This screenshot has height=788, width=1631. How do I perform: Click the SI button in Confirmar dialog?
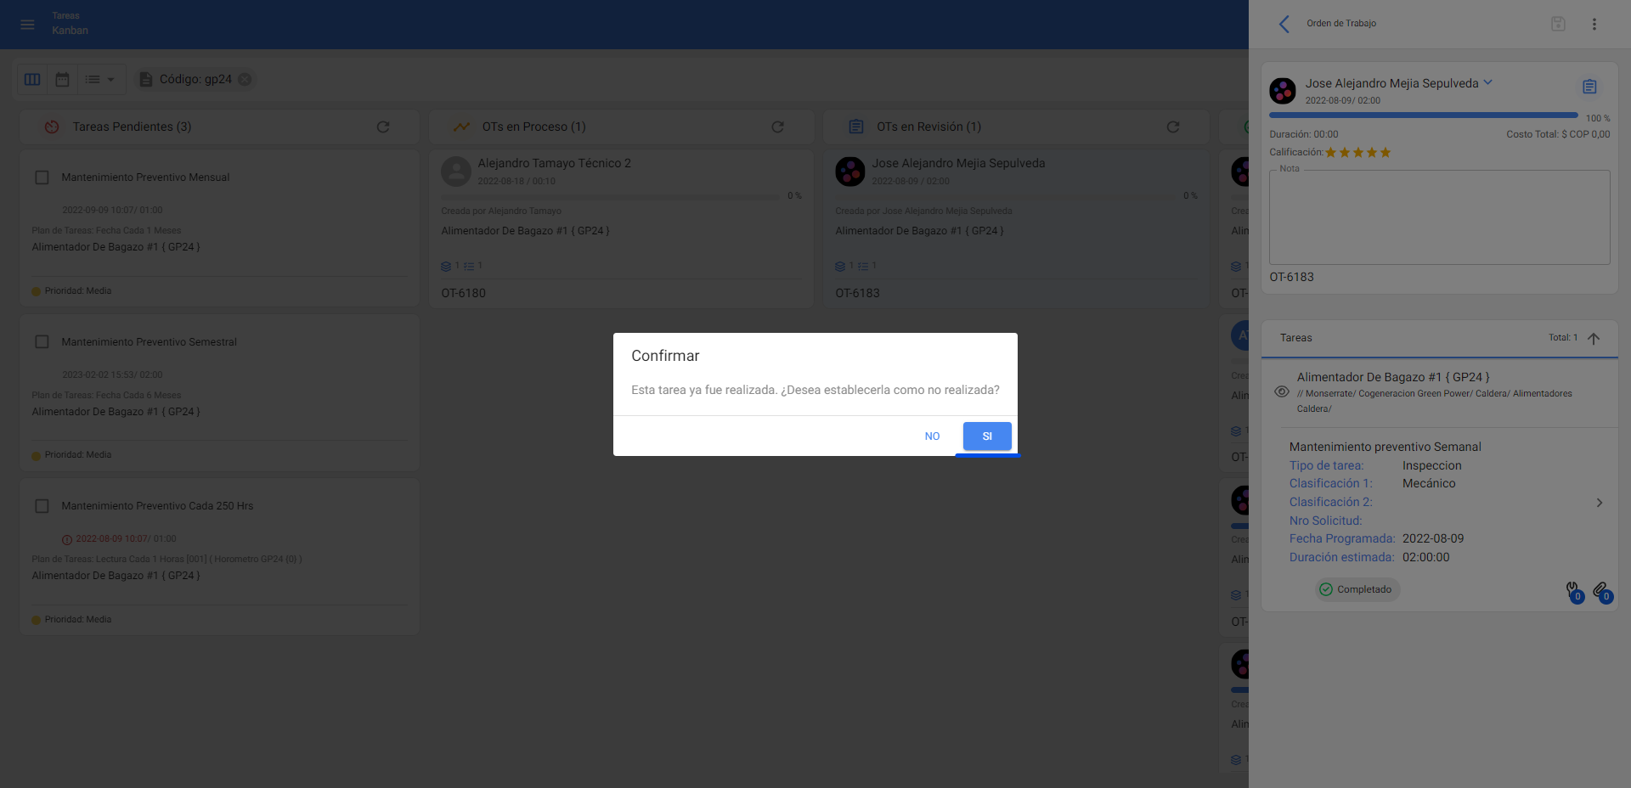(x=986, y=436)
